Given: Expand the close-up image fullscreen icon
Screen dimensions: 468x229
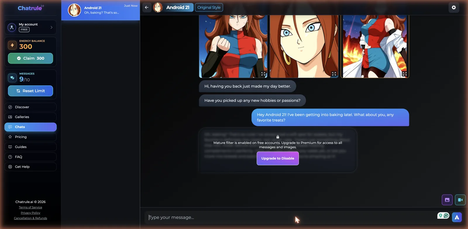Looking at the screenshot, I should tap(334, 74).
